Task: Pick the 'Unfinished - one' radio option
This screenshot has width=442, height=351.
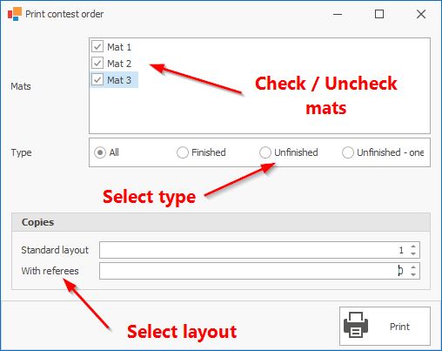Action: (x=348, y=152)
